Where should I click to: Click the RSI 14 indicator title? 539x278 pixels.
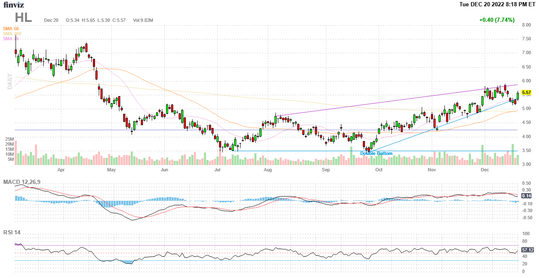tap(12, 232)
